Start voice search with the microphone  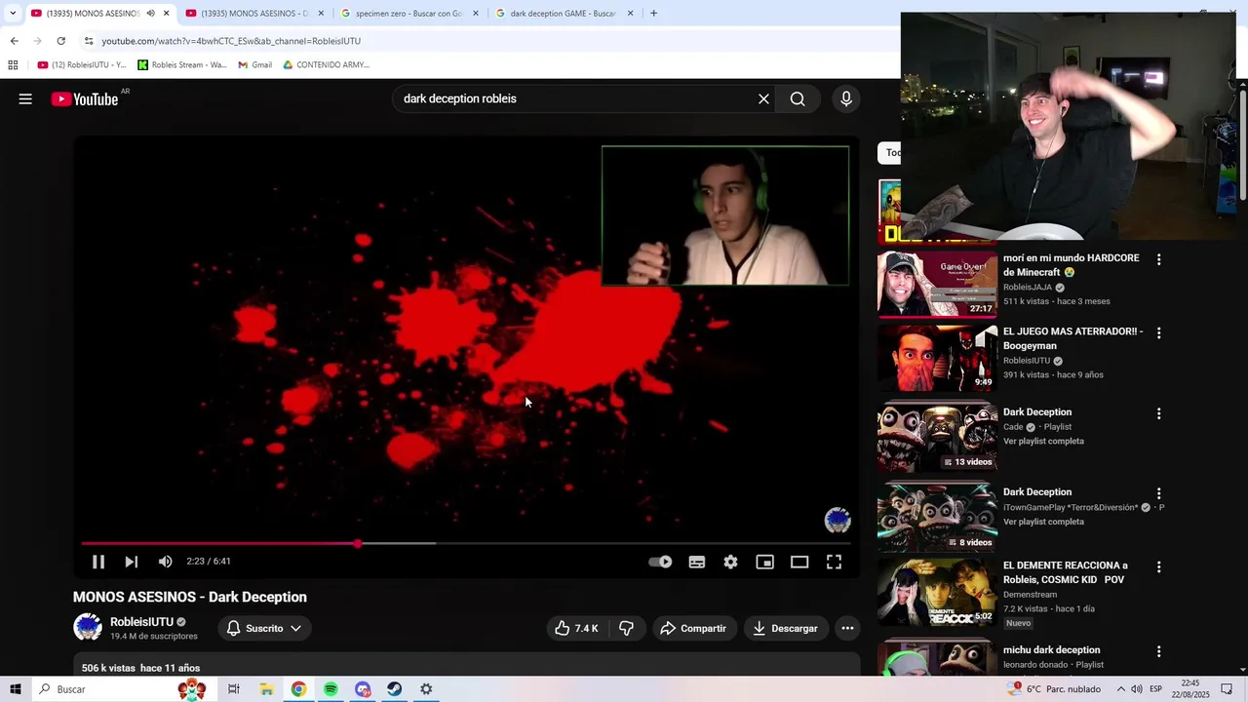coord(845,98)
